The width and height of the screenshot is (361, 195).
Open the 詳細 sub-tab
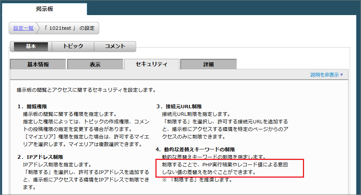[x=208, y=64]
